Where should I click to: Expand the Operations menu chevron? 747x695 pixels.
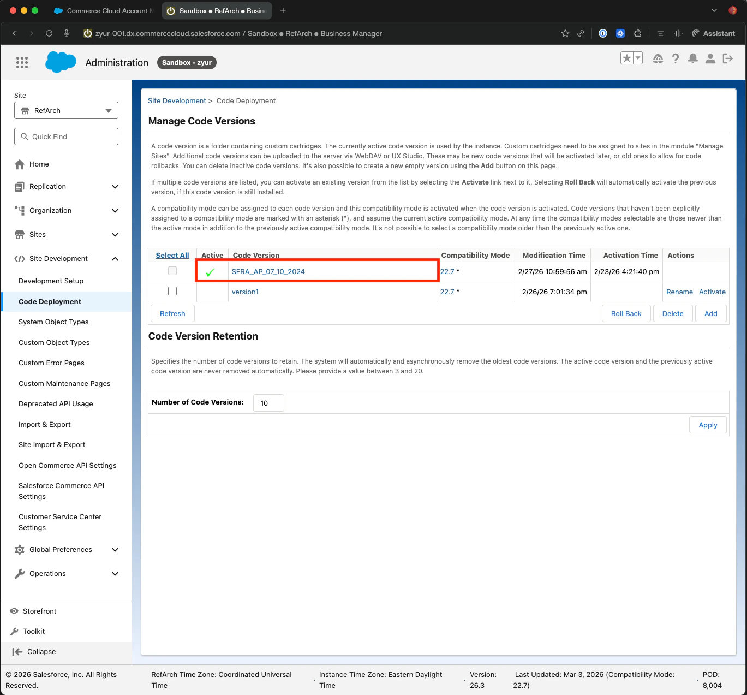(115, 574)
